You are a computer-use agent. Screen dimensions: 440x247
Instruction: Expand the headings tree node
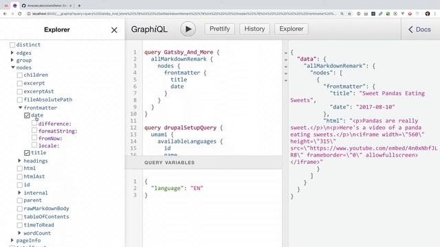pyautogui.click(x=19, y=161)
